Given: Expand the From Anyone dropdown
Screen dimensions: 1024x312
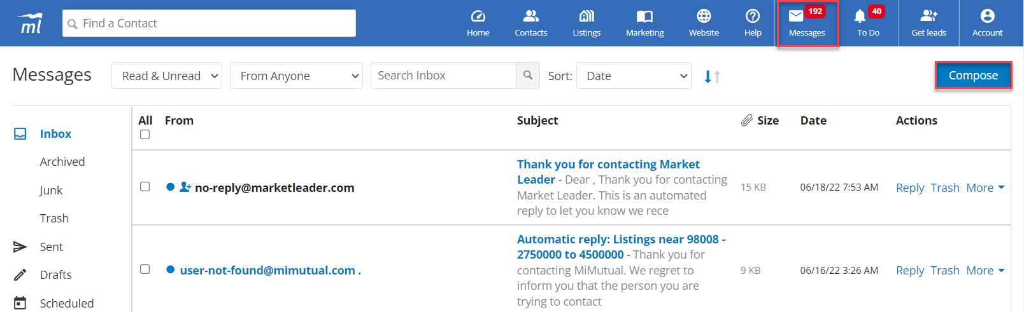Looking at the screenshot, I should [x=296, y=76].
